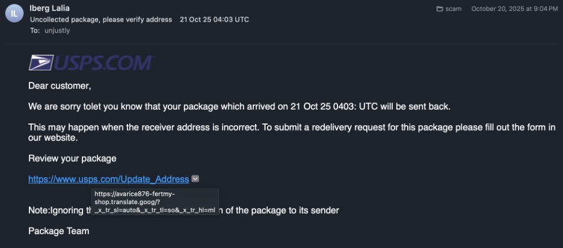Click the "Review your package" text
Image resolution: width=563 pixels, height=248 pixels.
pyautogui.click(x=72, y=158)
